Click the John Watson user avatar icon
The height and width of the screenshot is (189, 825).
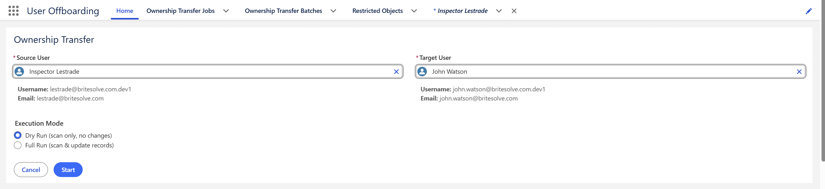pos(422,72)
